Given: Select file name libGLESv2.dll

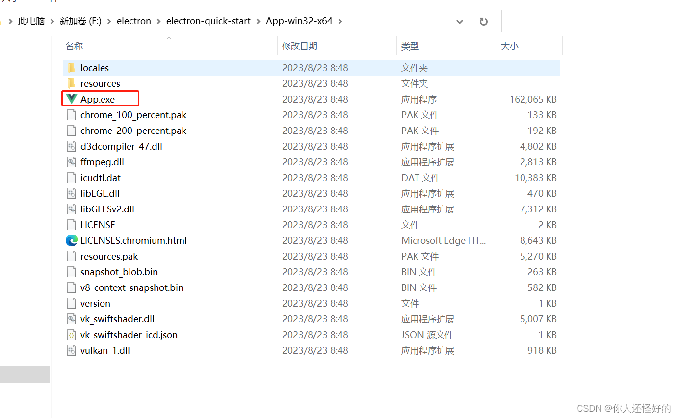Looking at the screenshot, I should click(x=107, y=209).
